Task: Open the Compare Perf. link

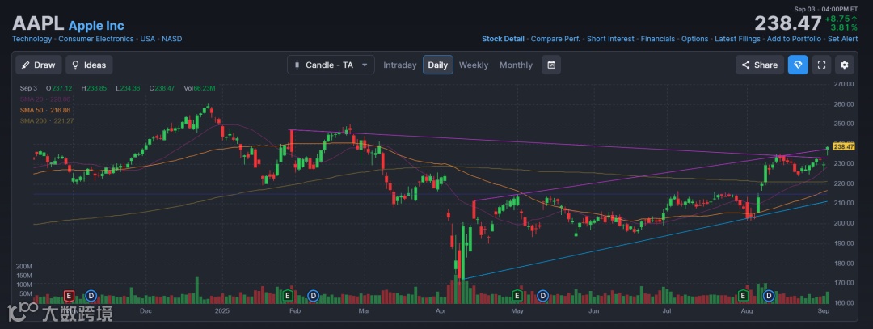Action: pos(555,39)
